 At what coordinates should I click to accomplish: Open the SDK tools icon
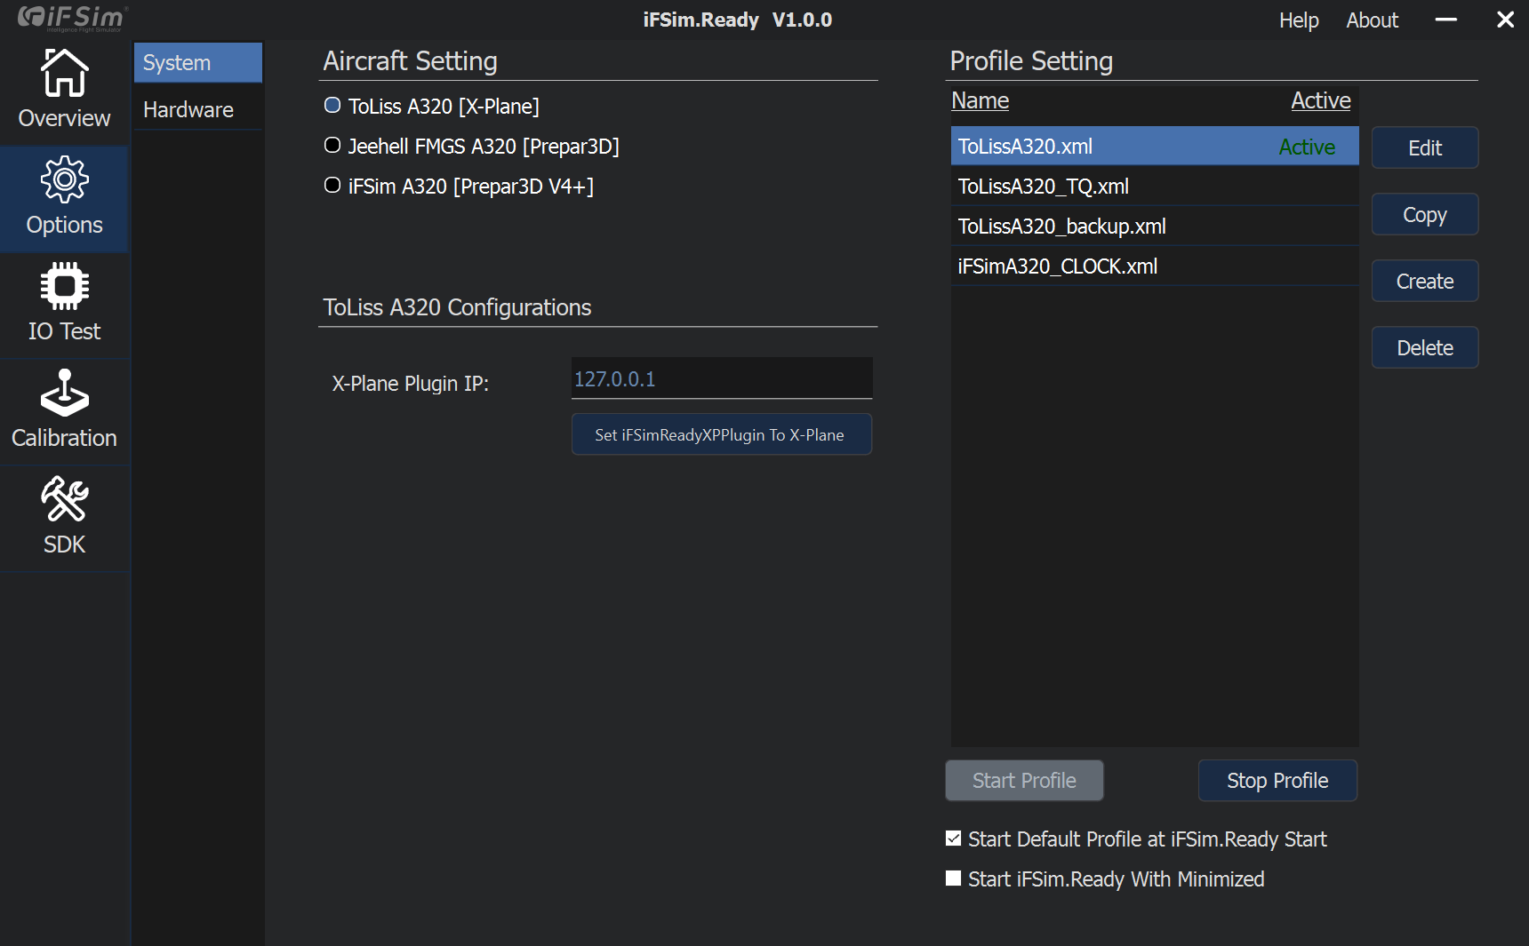(x=64, y=499)
